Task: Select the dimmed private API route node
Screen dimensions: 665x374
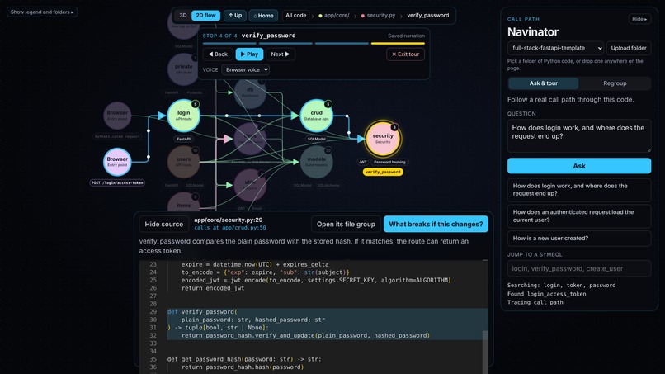Action: point(184,69)
